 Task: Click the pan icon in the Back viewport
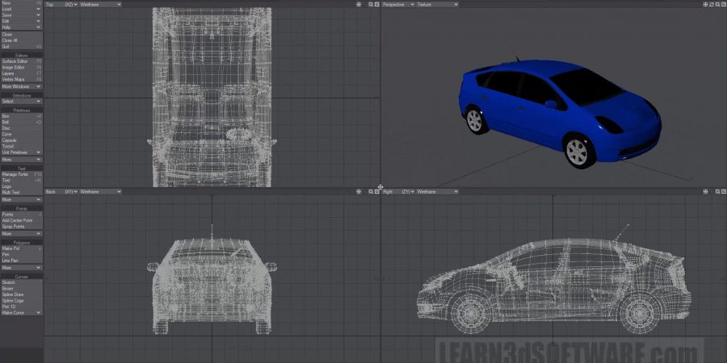click(359, 192)
